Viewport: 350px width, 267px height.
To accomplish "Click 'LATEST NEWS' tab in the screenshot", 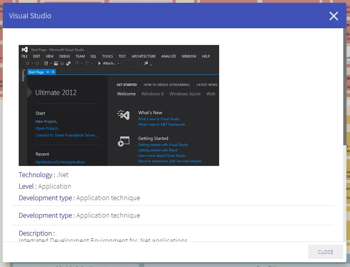I will tap(207, 85).
